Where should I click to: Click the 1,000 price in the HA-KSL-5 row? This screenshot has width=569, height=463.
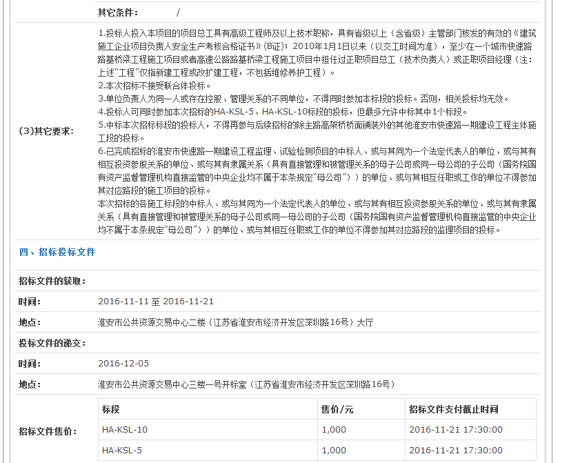pyautogui.click(x=334, y=451)
